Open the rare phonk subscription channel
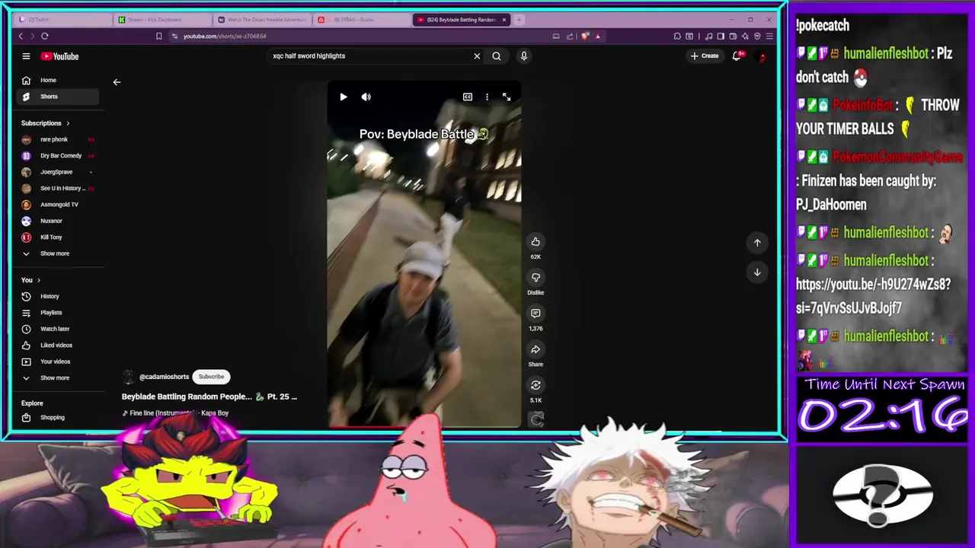This screenshot has width=975, height=548. coord(58,139)
